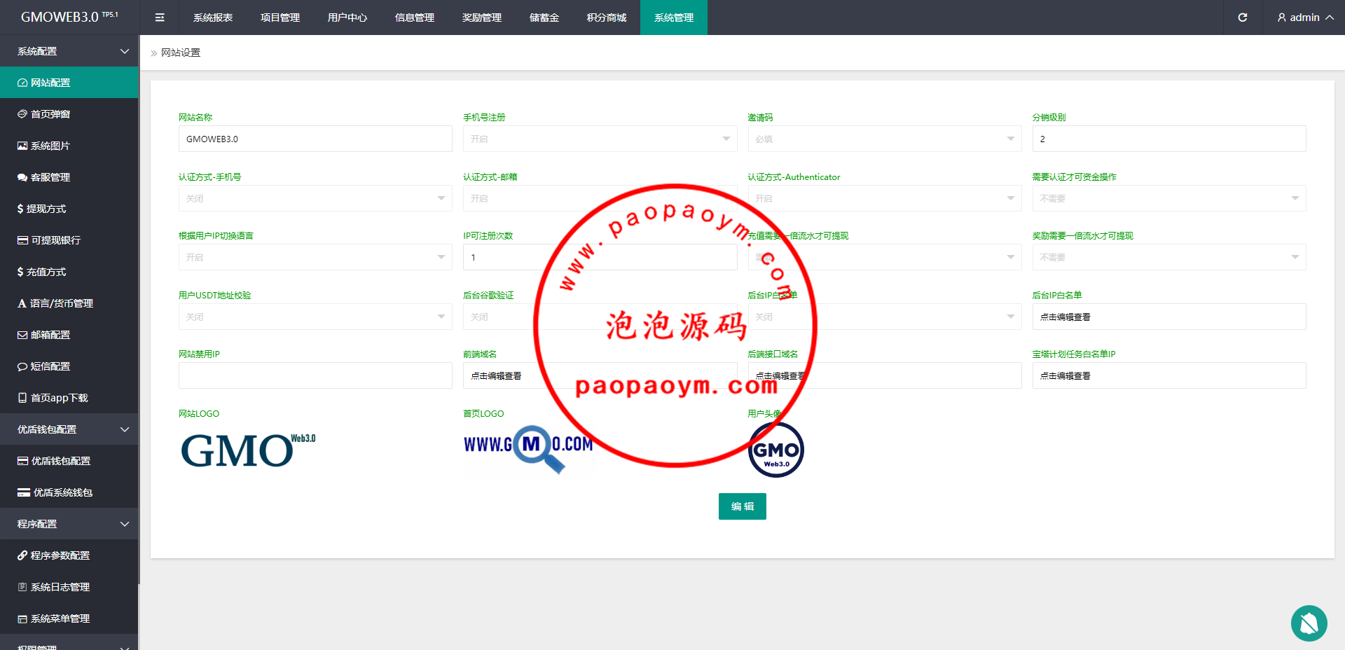Open the 需要认证才可资金操作 dropdown
This screenshot has height=650, width=1345.
(1169, 198)
